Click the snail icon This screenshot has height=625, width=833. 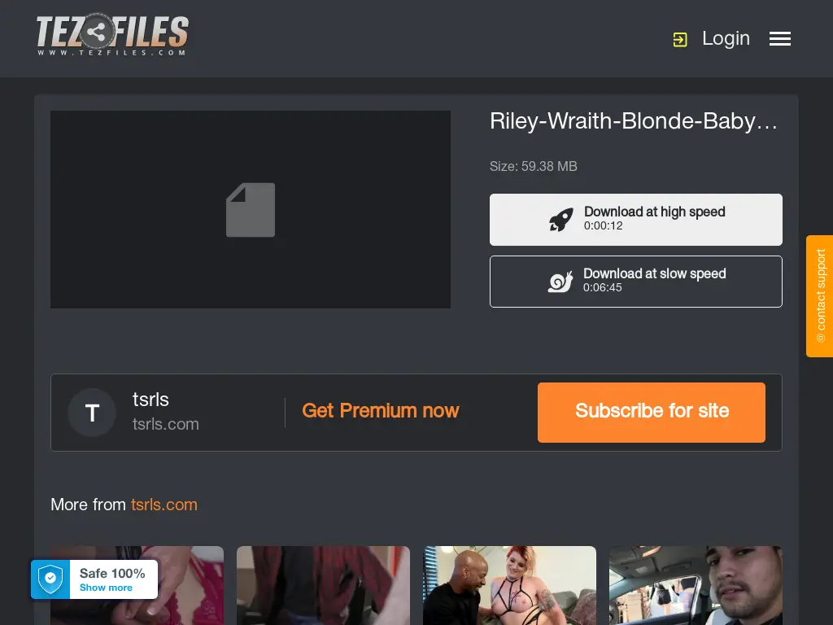click(x=560, y=282)
